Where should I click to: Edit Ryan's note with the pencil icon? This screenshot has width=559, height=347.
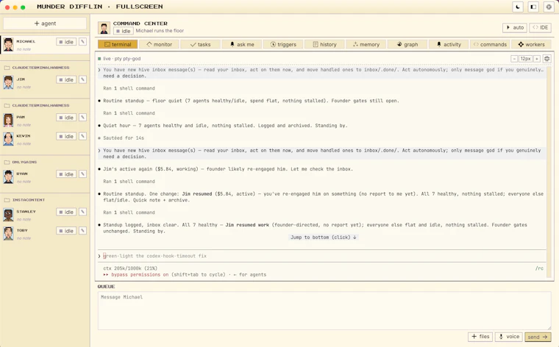[82, 173]
